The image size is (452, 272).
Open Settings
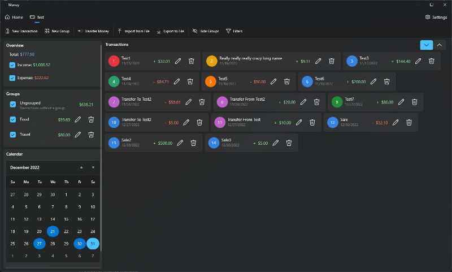click(x=436, y=18)
